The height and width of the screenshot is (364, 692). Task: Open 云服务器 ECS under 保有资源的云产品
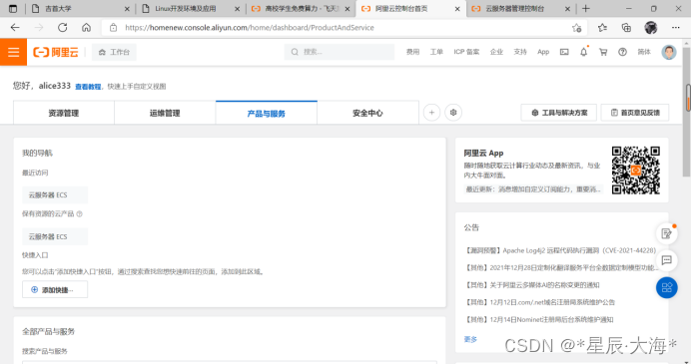pos(55,236)
